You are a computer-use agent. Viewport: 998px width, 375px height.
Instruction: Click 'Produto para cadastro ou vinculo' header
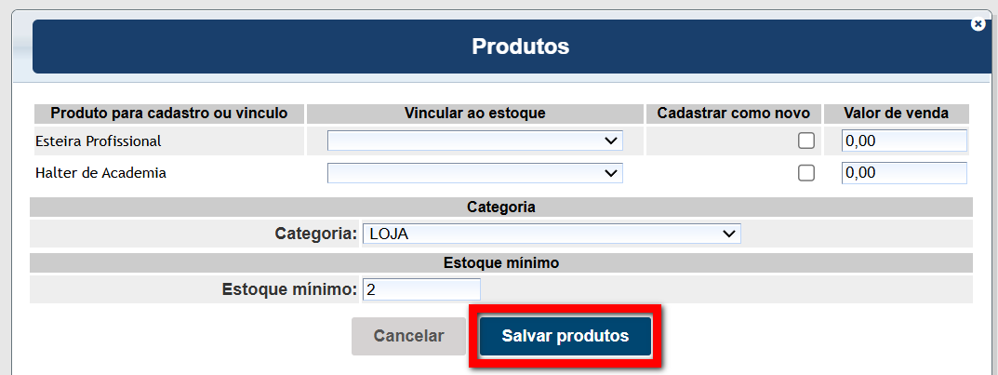pos(168,114)
